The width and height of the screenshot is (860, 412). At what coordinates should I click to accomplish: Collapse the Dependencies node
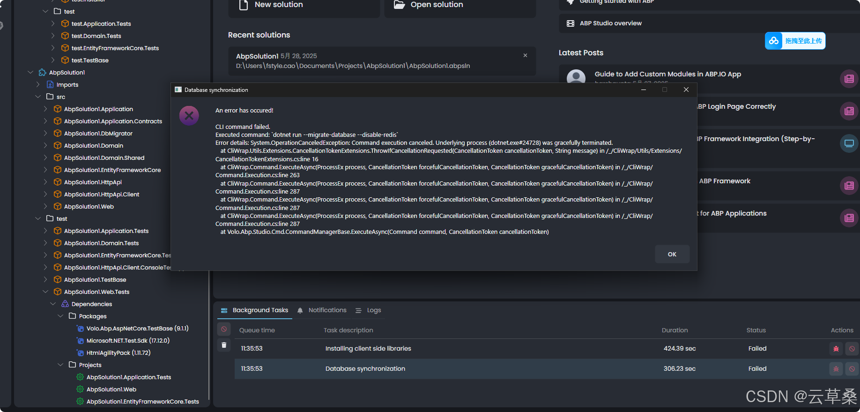pyautogui.click(x=53, y=304)
